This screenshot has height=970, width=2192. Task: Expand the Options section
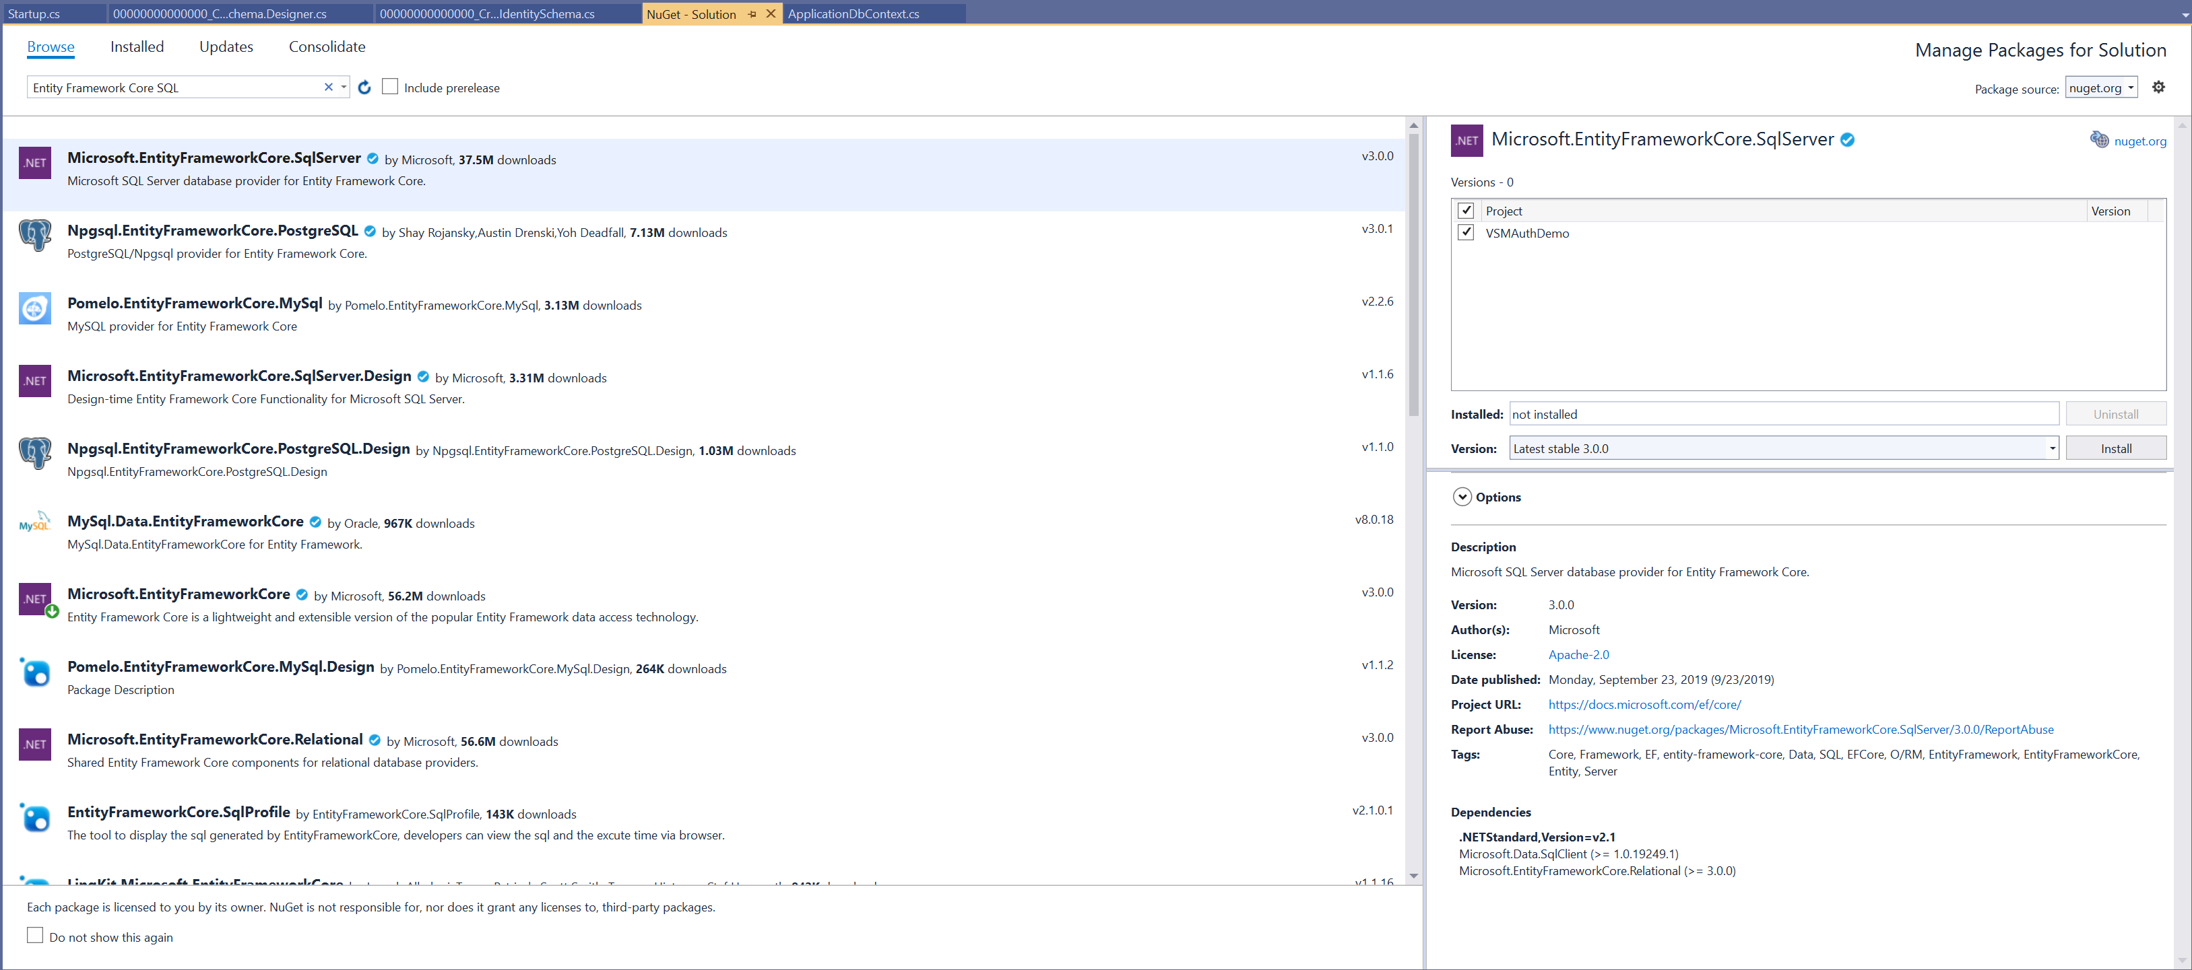(1462, 497)
